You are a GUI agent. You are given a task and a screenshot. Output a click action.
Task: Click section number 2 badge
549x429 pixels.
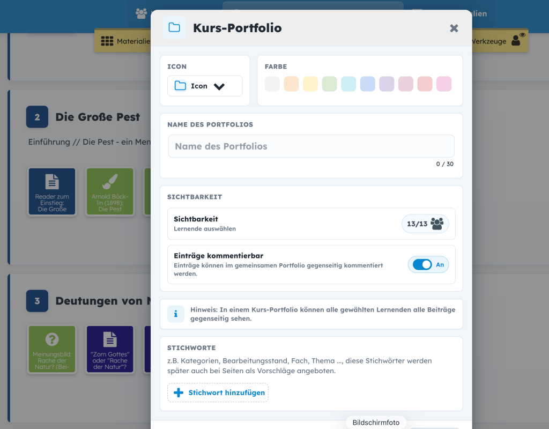(x=37, y=117)
